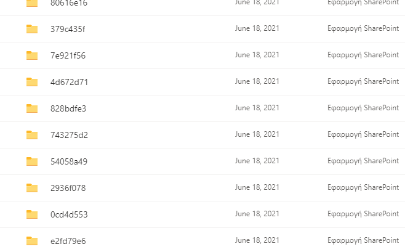Open the folder named e2fd79e6
This screenshot has width=405, height=252.
click(68, 241)
